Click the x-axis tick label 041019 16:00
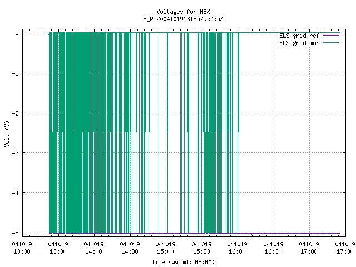 [x=238, y=248]
